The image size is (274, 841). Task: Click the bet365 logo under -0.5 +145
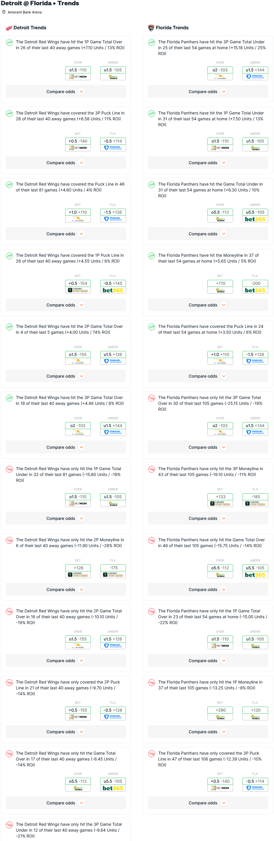coord(113,290)
